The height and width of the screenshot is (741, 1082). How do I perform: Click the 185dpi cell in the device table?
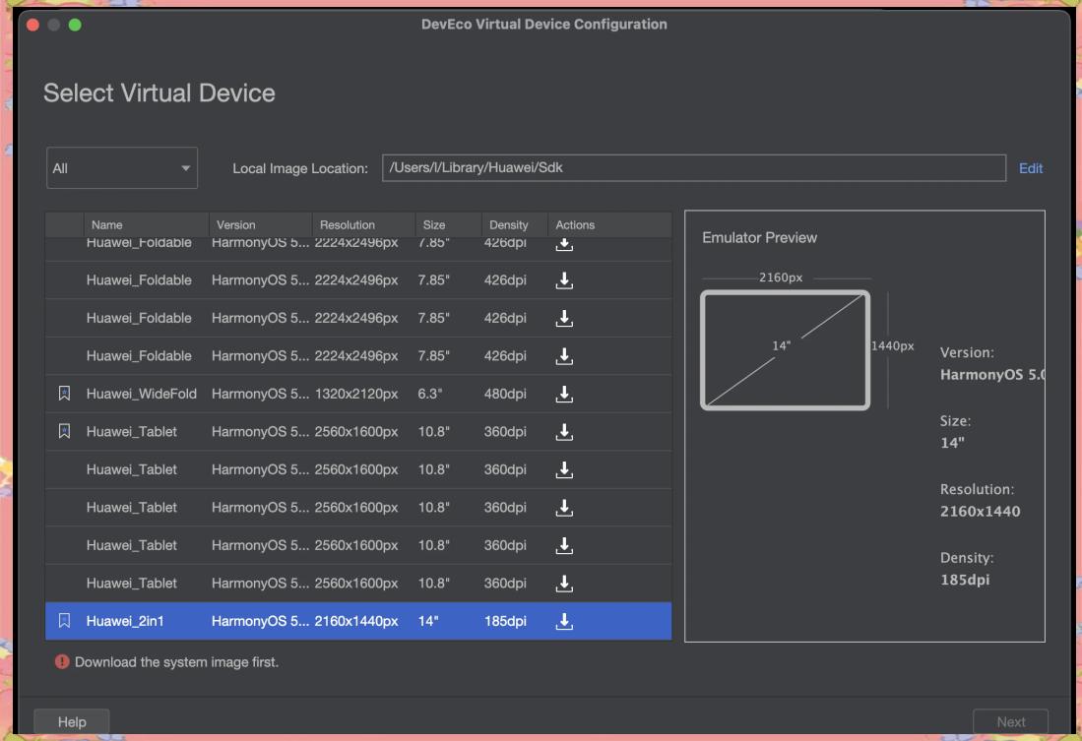click(x=505, y=621)
